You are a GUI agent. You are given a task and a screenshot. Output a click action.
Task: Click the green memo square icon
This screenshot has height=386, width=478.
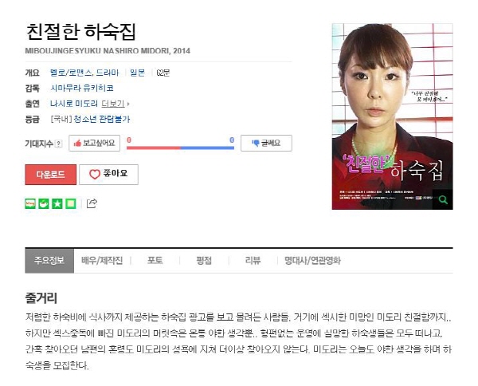pos(70,203)
